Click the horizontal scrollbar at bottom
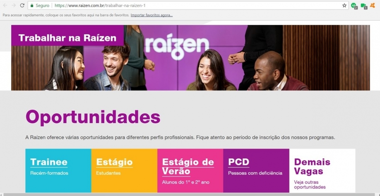 coord(190,194)
